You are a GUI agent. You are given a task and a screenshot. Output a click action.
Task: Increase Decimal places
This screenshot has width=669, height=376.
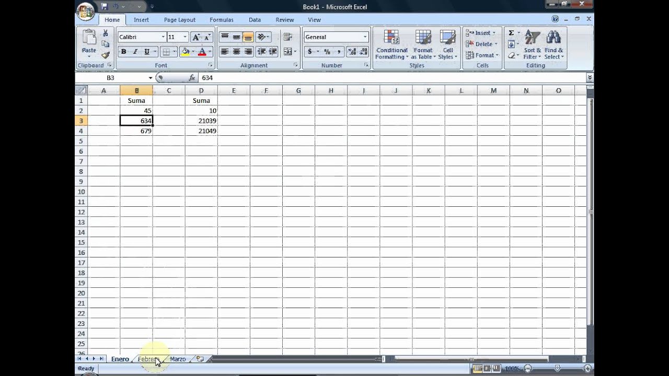352,52
